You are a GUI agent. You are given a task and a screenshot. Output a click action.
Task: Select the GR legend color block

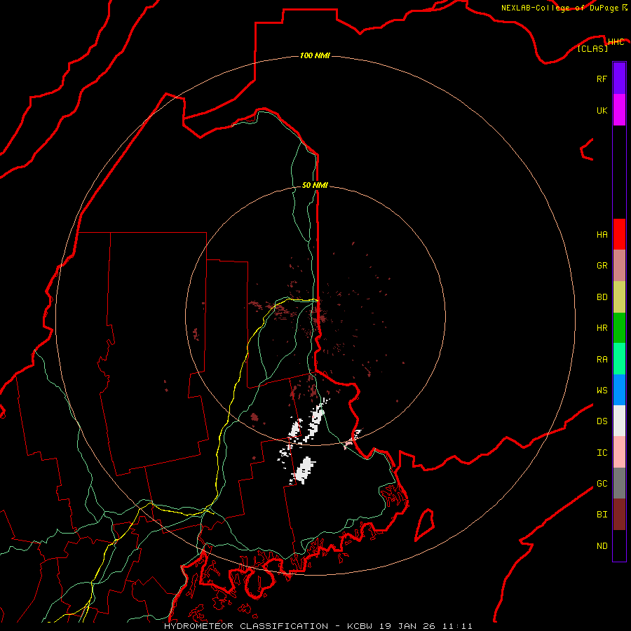(x=619, y=265)
